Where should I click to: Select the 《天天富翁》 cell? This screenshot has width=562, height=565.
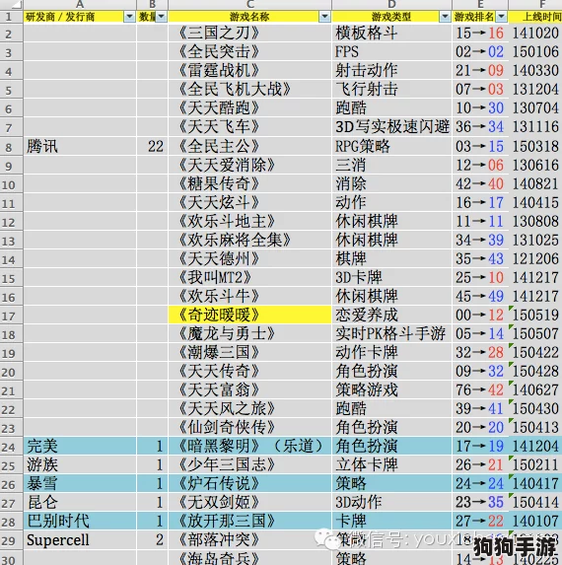pyautogui.click(x=250, y=390)
